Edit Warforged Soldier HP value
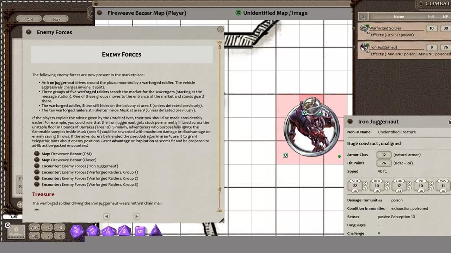Screen dimensions: 451x253 [x=446, y=28]
